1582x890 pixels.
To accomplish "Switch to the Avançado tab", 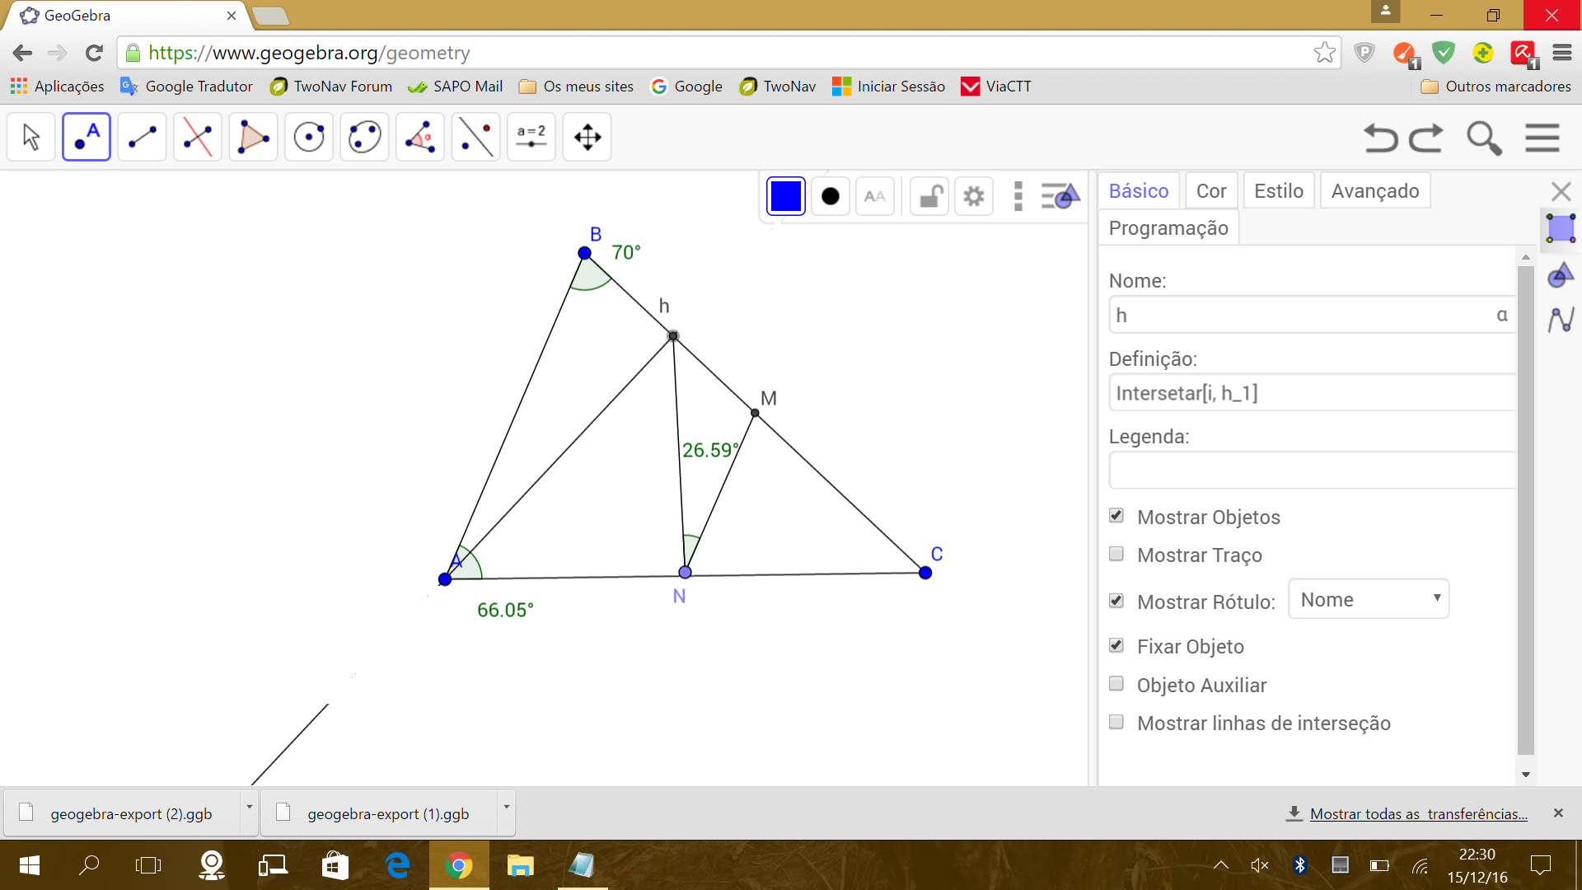I will pyautogui.click(x=1375, y=191).
